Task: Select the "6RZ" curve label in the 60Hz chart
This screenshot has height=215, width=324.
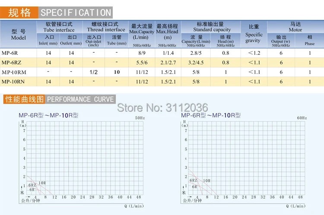Action: pos(193,180)
